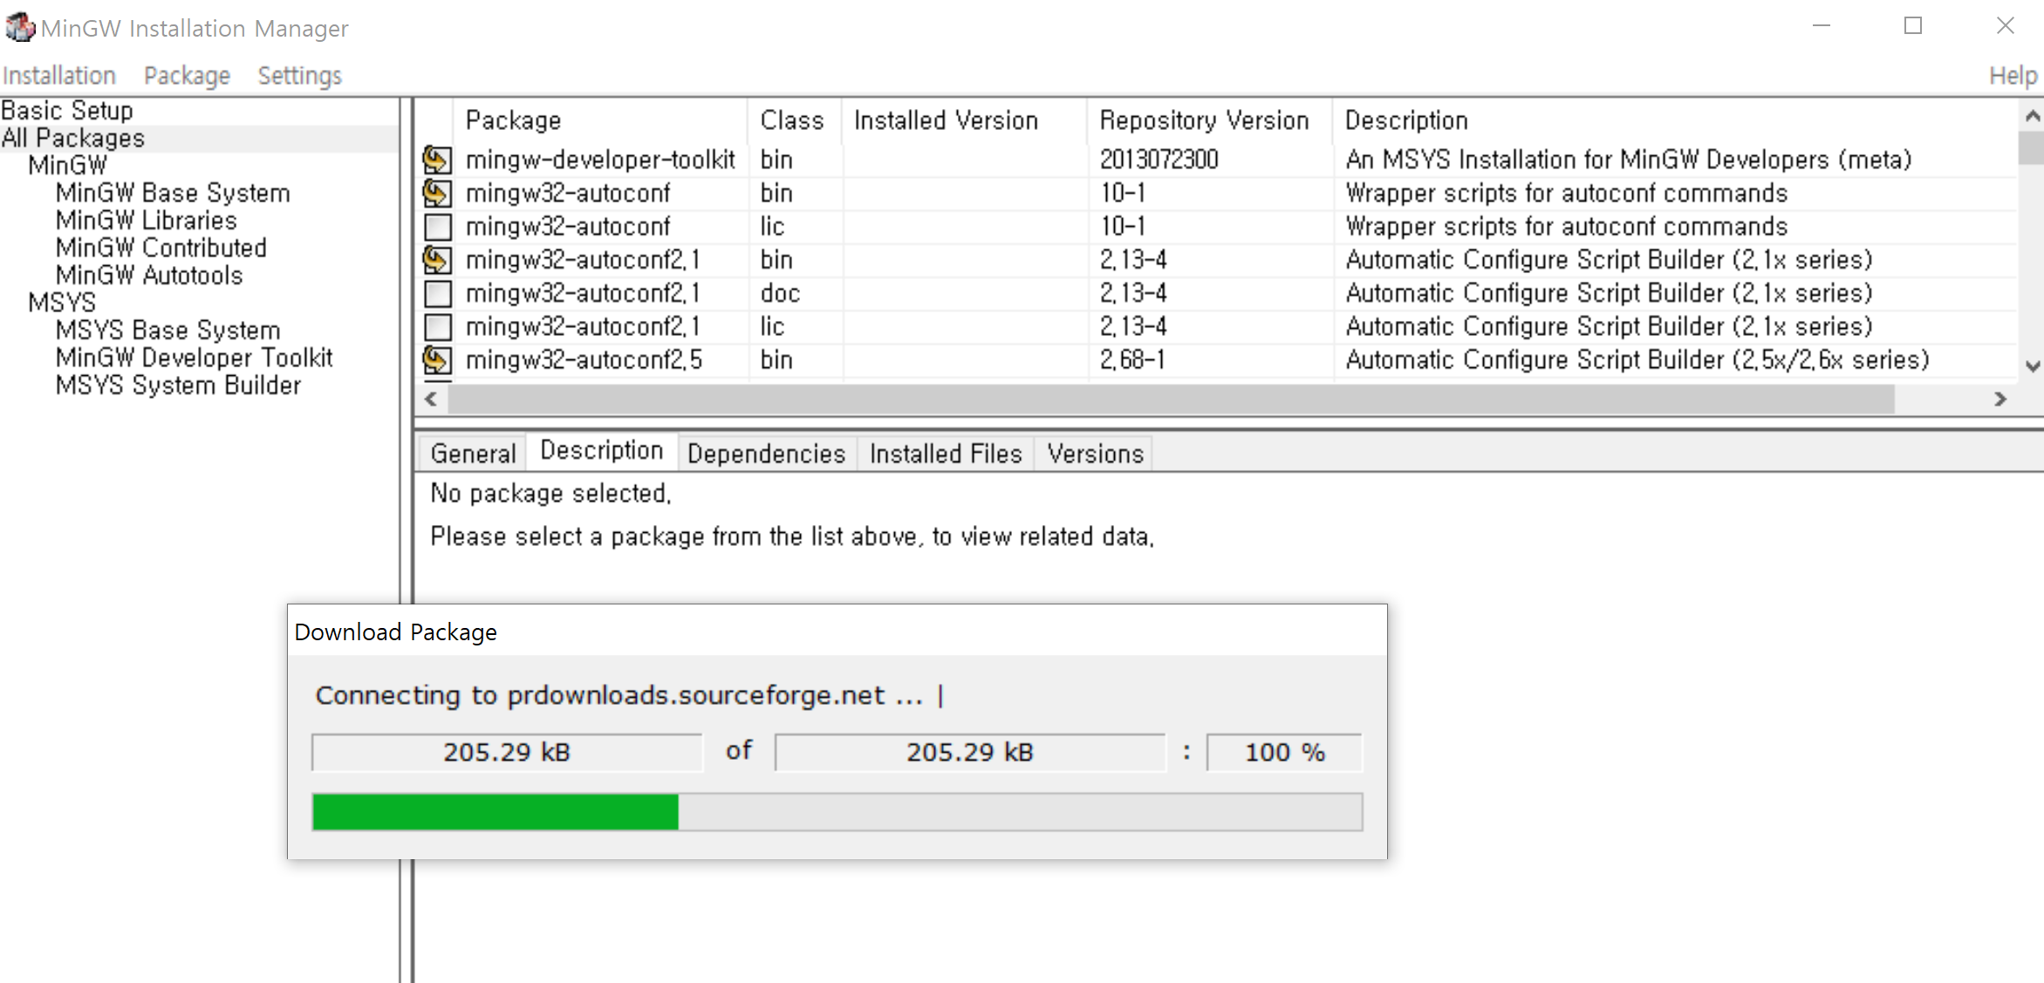Mark the mingw32-autoconf2.1 doc checkbox
2044x983 pixels.
pyautogui.click(x=437, y=293)
